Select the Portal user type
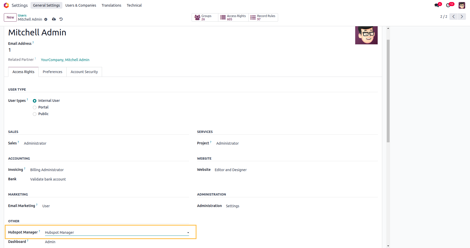Screen dimensions: 470x248 pyautogui.click(x=35, y=107)
